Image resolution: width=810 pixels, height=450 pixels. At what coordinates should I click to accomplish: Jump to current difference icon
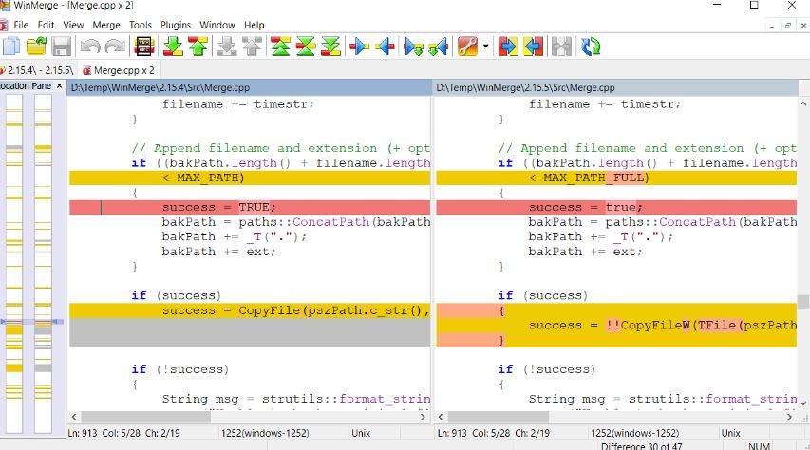pyautogui.click(x=306, y=47)
